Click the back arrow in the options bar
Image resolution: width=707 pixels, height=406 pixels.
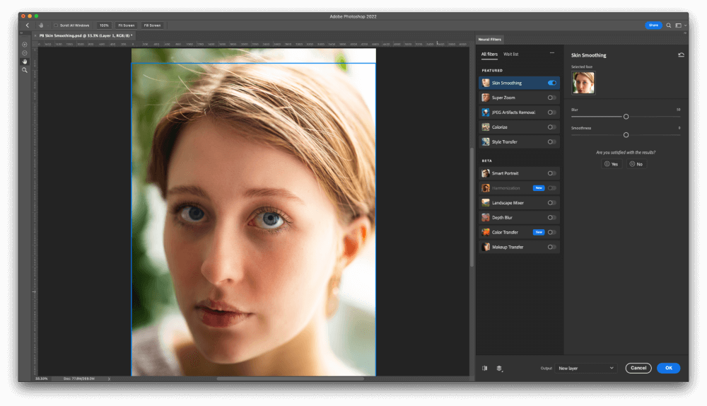click(28, 25)
